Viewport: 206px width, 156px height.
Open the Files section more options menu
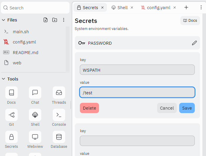point(64,20)
